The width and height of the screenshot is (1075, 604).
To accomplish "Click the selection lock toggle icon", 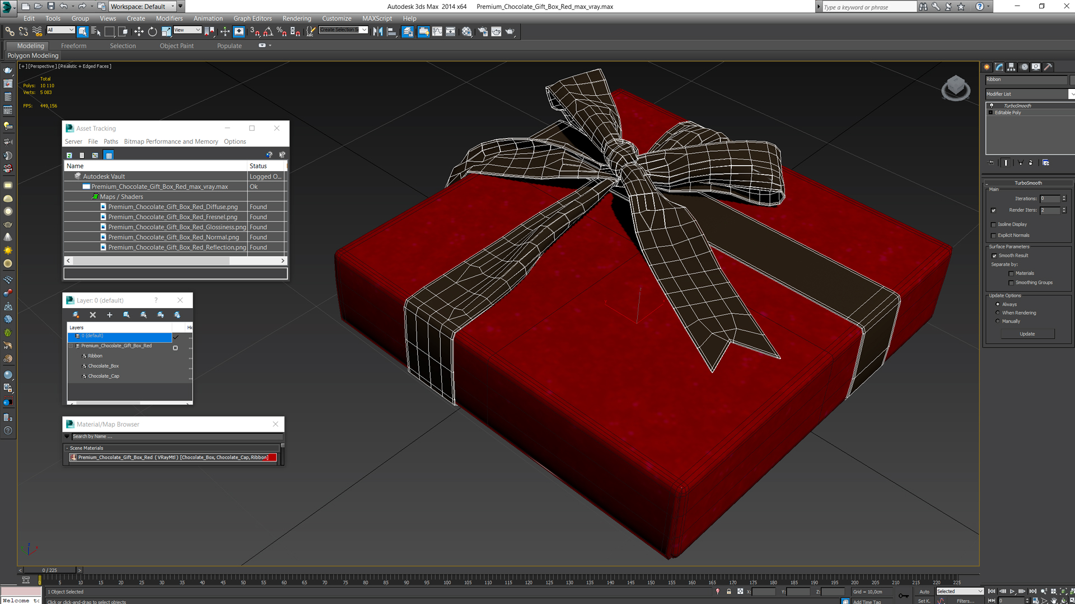I will (x=728, y=591).
